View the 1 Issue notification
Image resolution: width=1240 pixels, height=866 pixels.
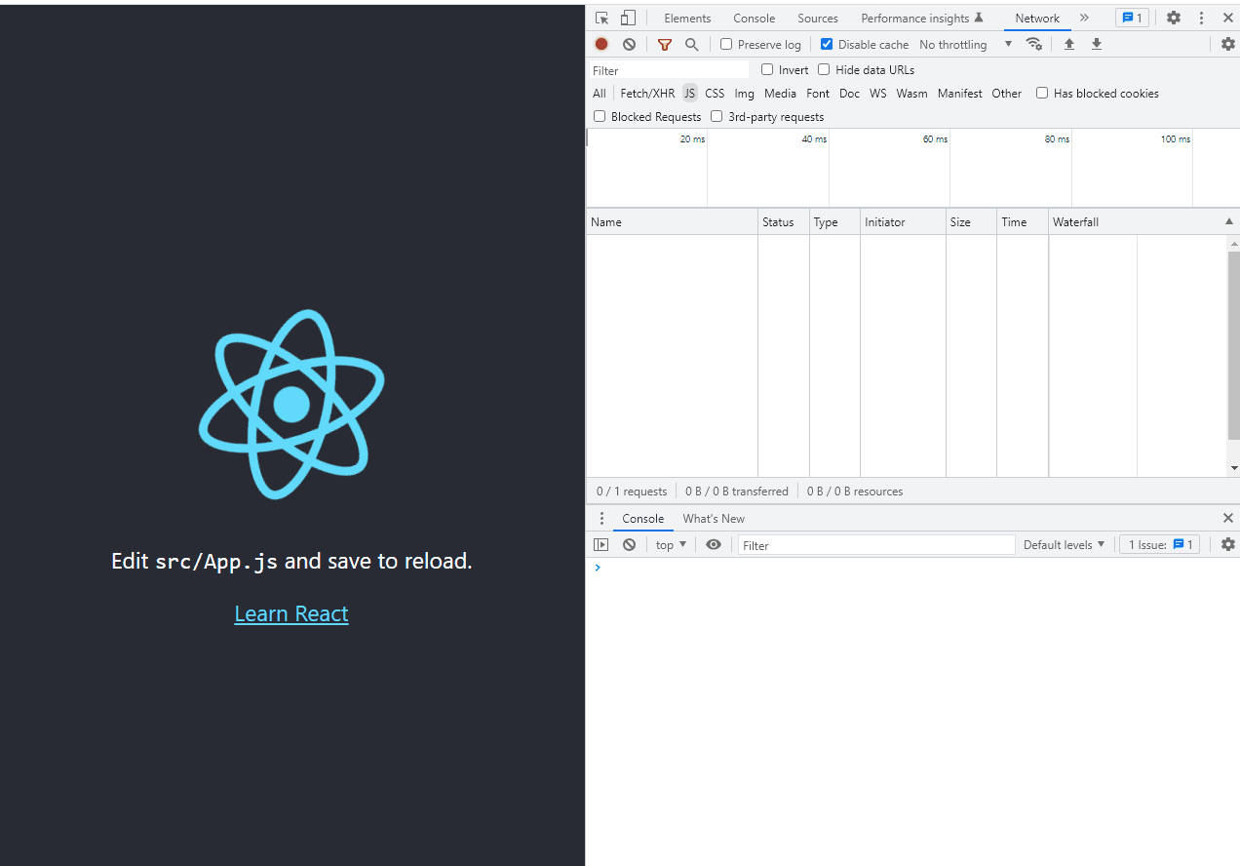tap(1159, 544)
